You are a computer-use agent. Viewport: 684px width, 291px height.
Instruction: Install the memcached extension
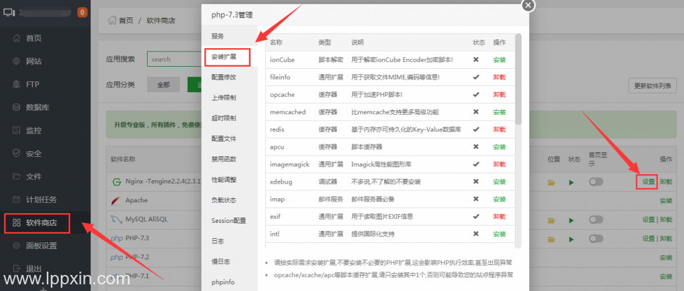[499, 112]
